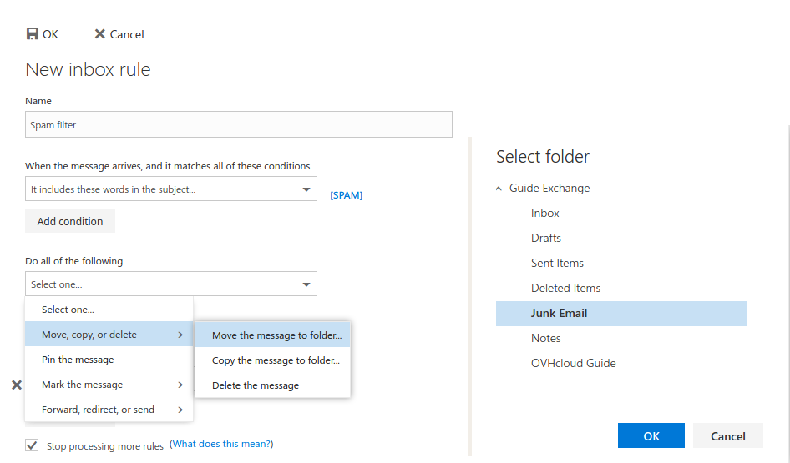The height and width of the screenshot is (463, 790).
Task: Select Pin the message menu item
Action: 78,360
